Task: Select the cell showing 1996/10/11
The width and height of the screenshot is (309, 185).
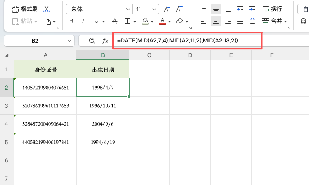Action: click(x=103, y=106)
